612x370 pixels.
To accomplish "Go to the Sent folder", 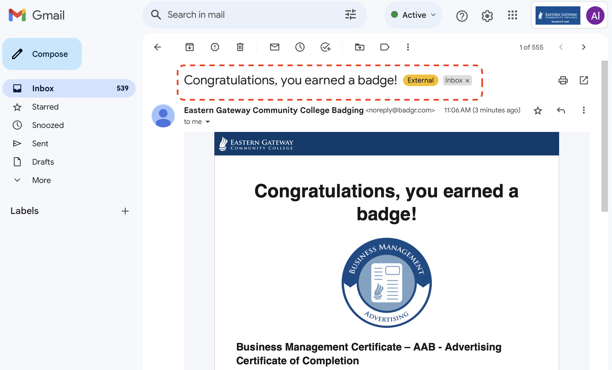I will pyautogui.click(x=40, y=143).
